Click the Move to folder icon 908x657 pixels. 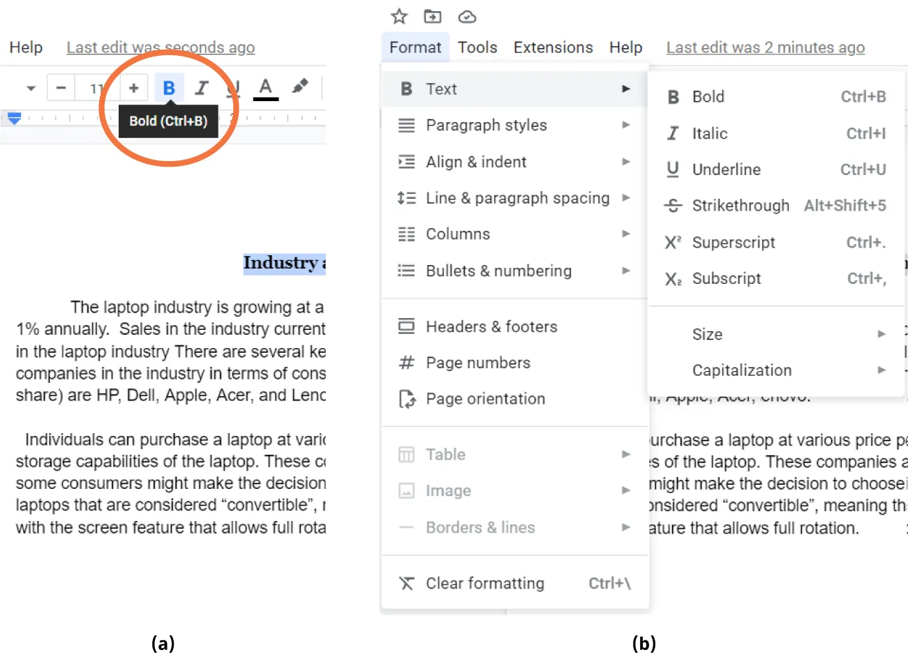point(432,16)
